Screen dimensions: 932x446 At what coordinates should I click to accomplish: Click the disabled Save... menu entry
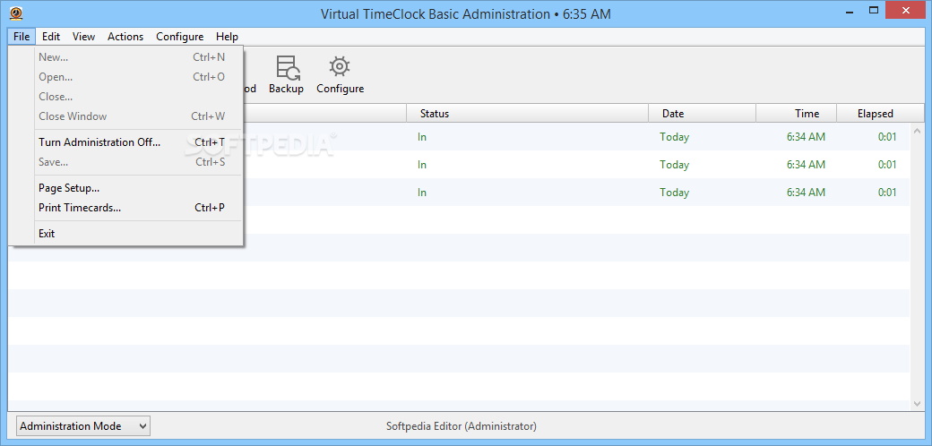(125, 161)
